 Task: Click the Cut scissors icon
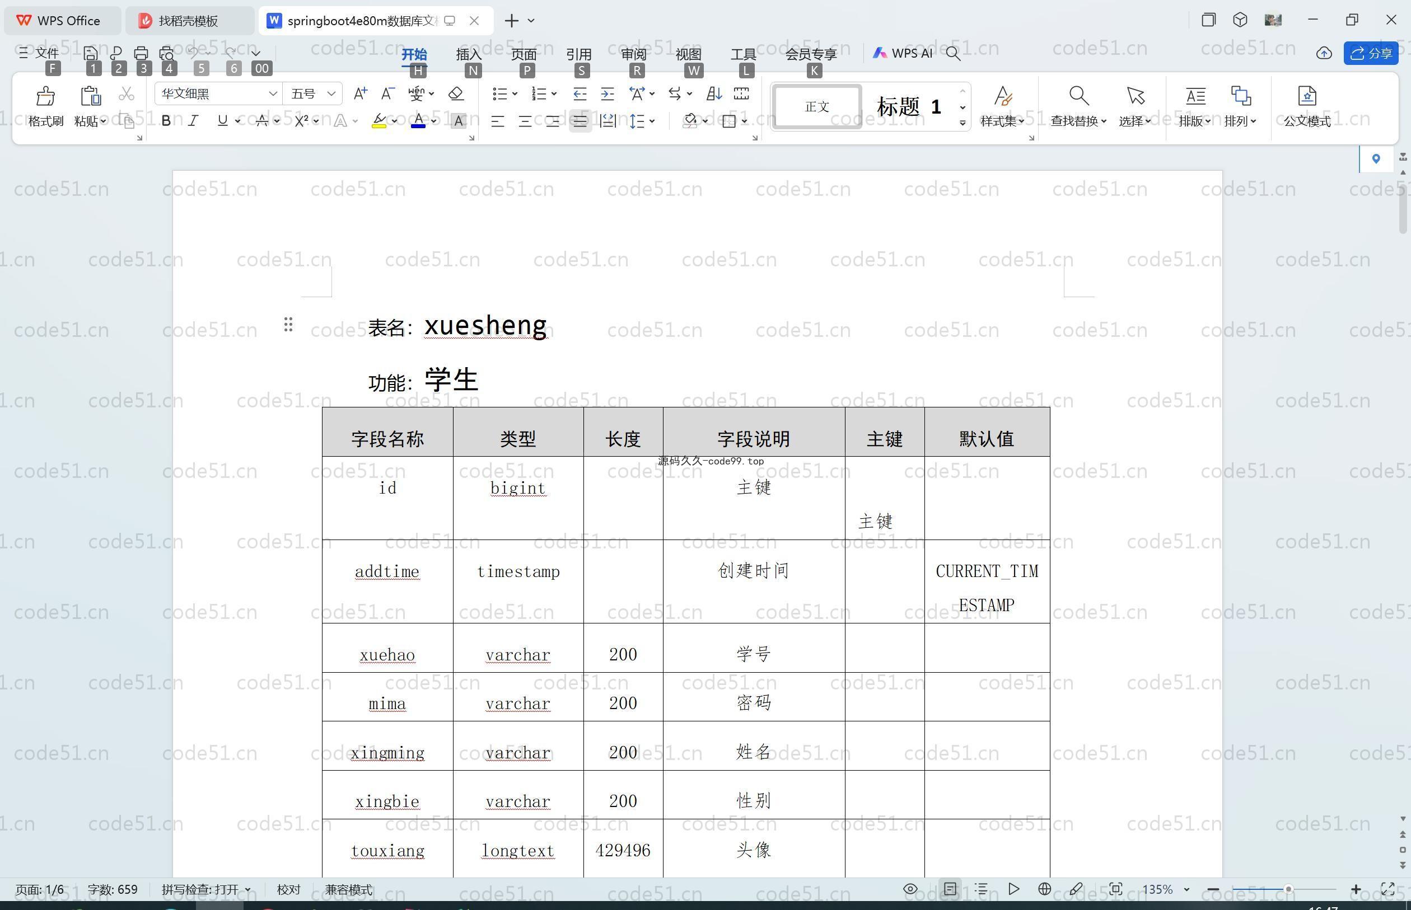point(126,94)
